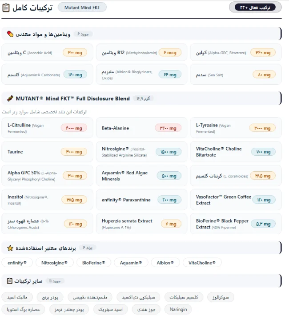
Task: Open the enfinity® Paraxanthine card
Action: coord(141,200)
